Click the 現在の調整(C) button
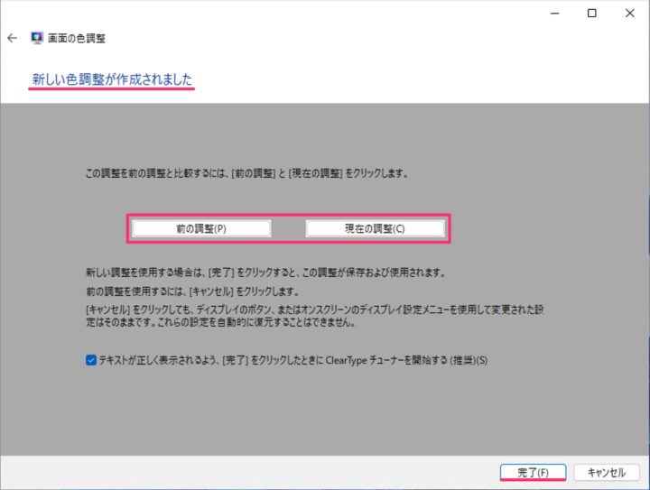Viewport: 650px width, 490px height. point(376,228)
